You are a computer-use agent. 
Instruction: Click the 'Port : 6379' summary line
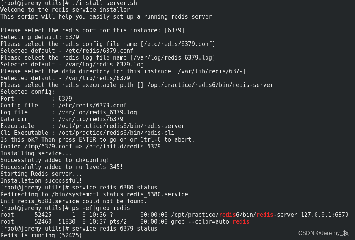[36, 99]
